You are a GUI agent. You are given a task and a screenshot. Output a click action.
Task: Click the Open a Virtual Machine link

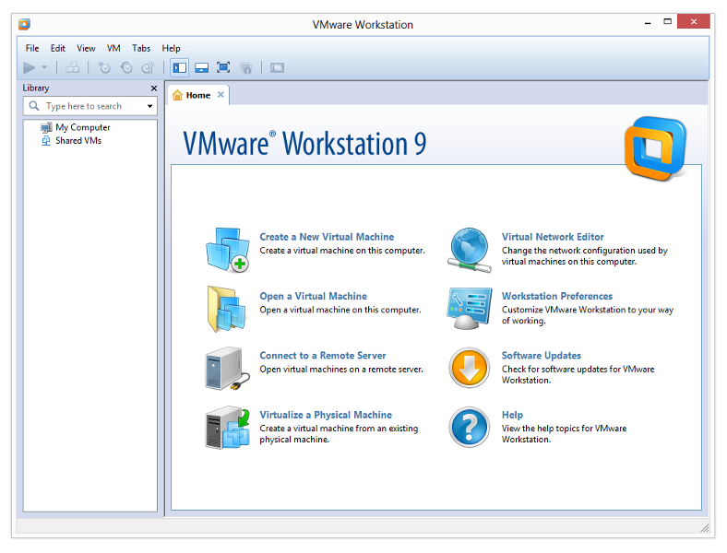tap(314, 297)
